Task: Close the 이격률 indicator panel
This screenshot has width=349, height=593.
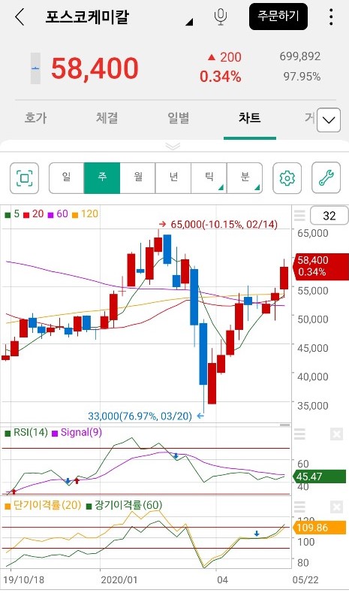Action: (x=336, y=507)
